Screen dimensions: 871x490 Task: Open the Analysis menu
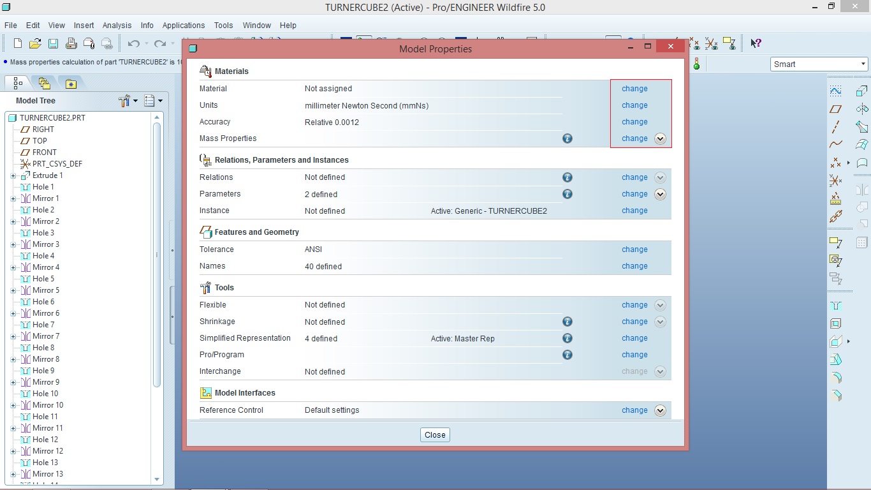117,26
